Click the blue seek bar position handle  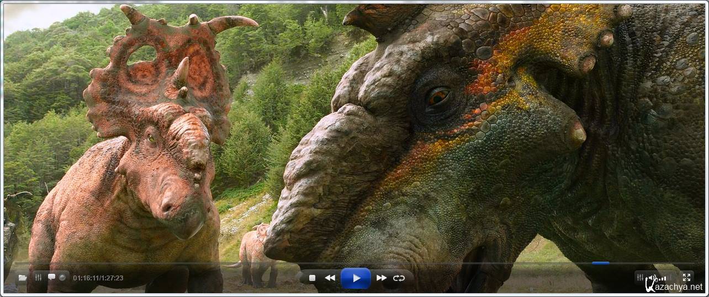tap(600, 263)
